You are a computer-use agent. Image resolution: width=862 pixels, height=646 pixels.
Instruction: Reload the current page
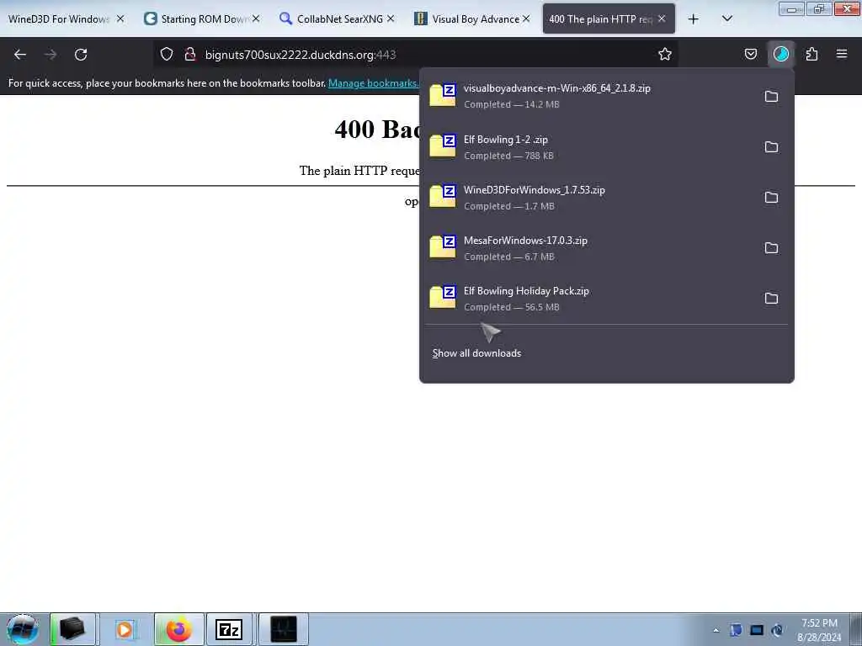pyautogui.click(x=81, y=55)
